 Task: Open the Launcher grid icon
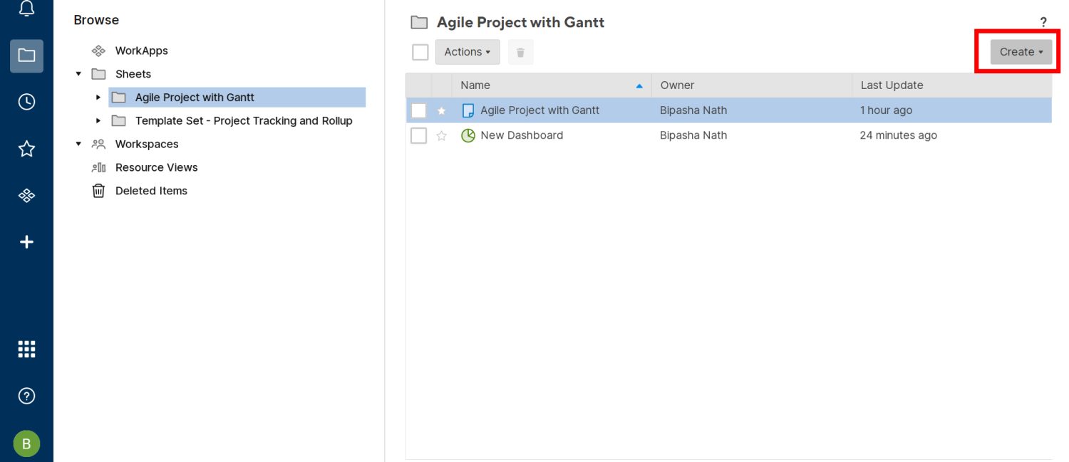[26, 349]
